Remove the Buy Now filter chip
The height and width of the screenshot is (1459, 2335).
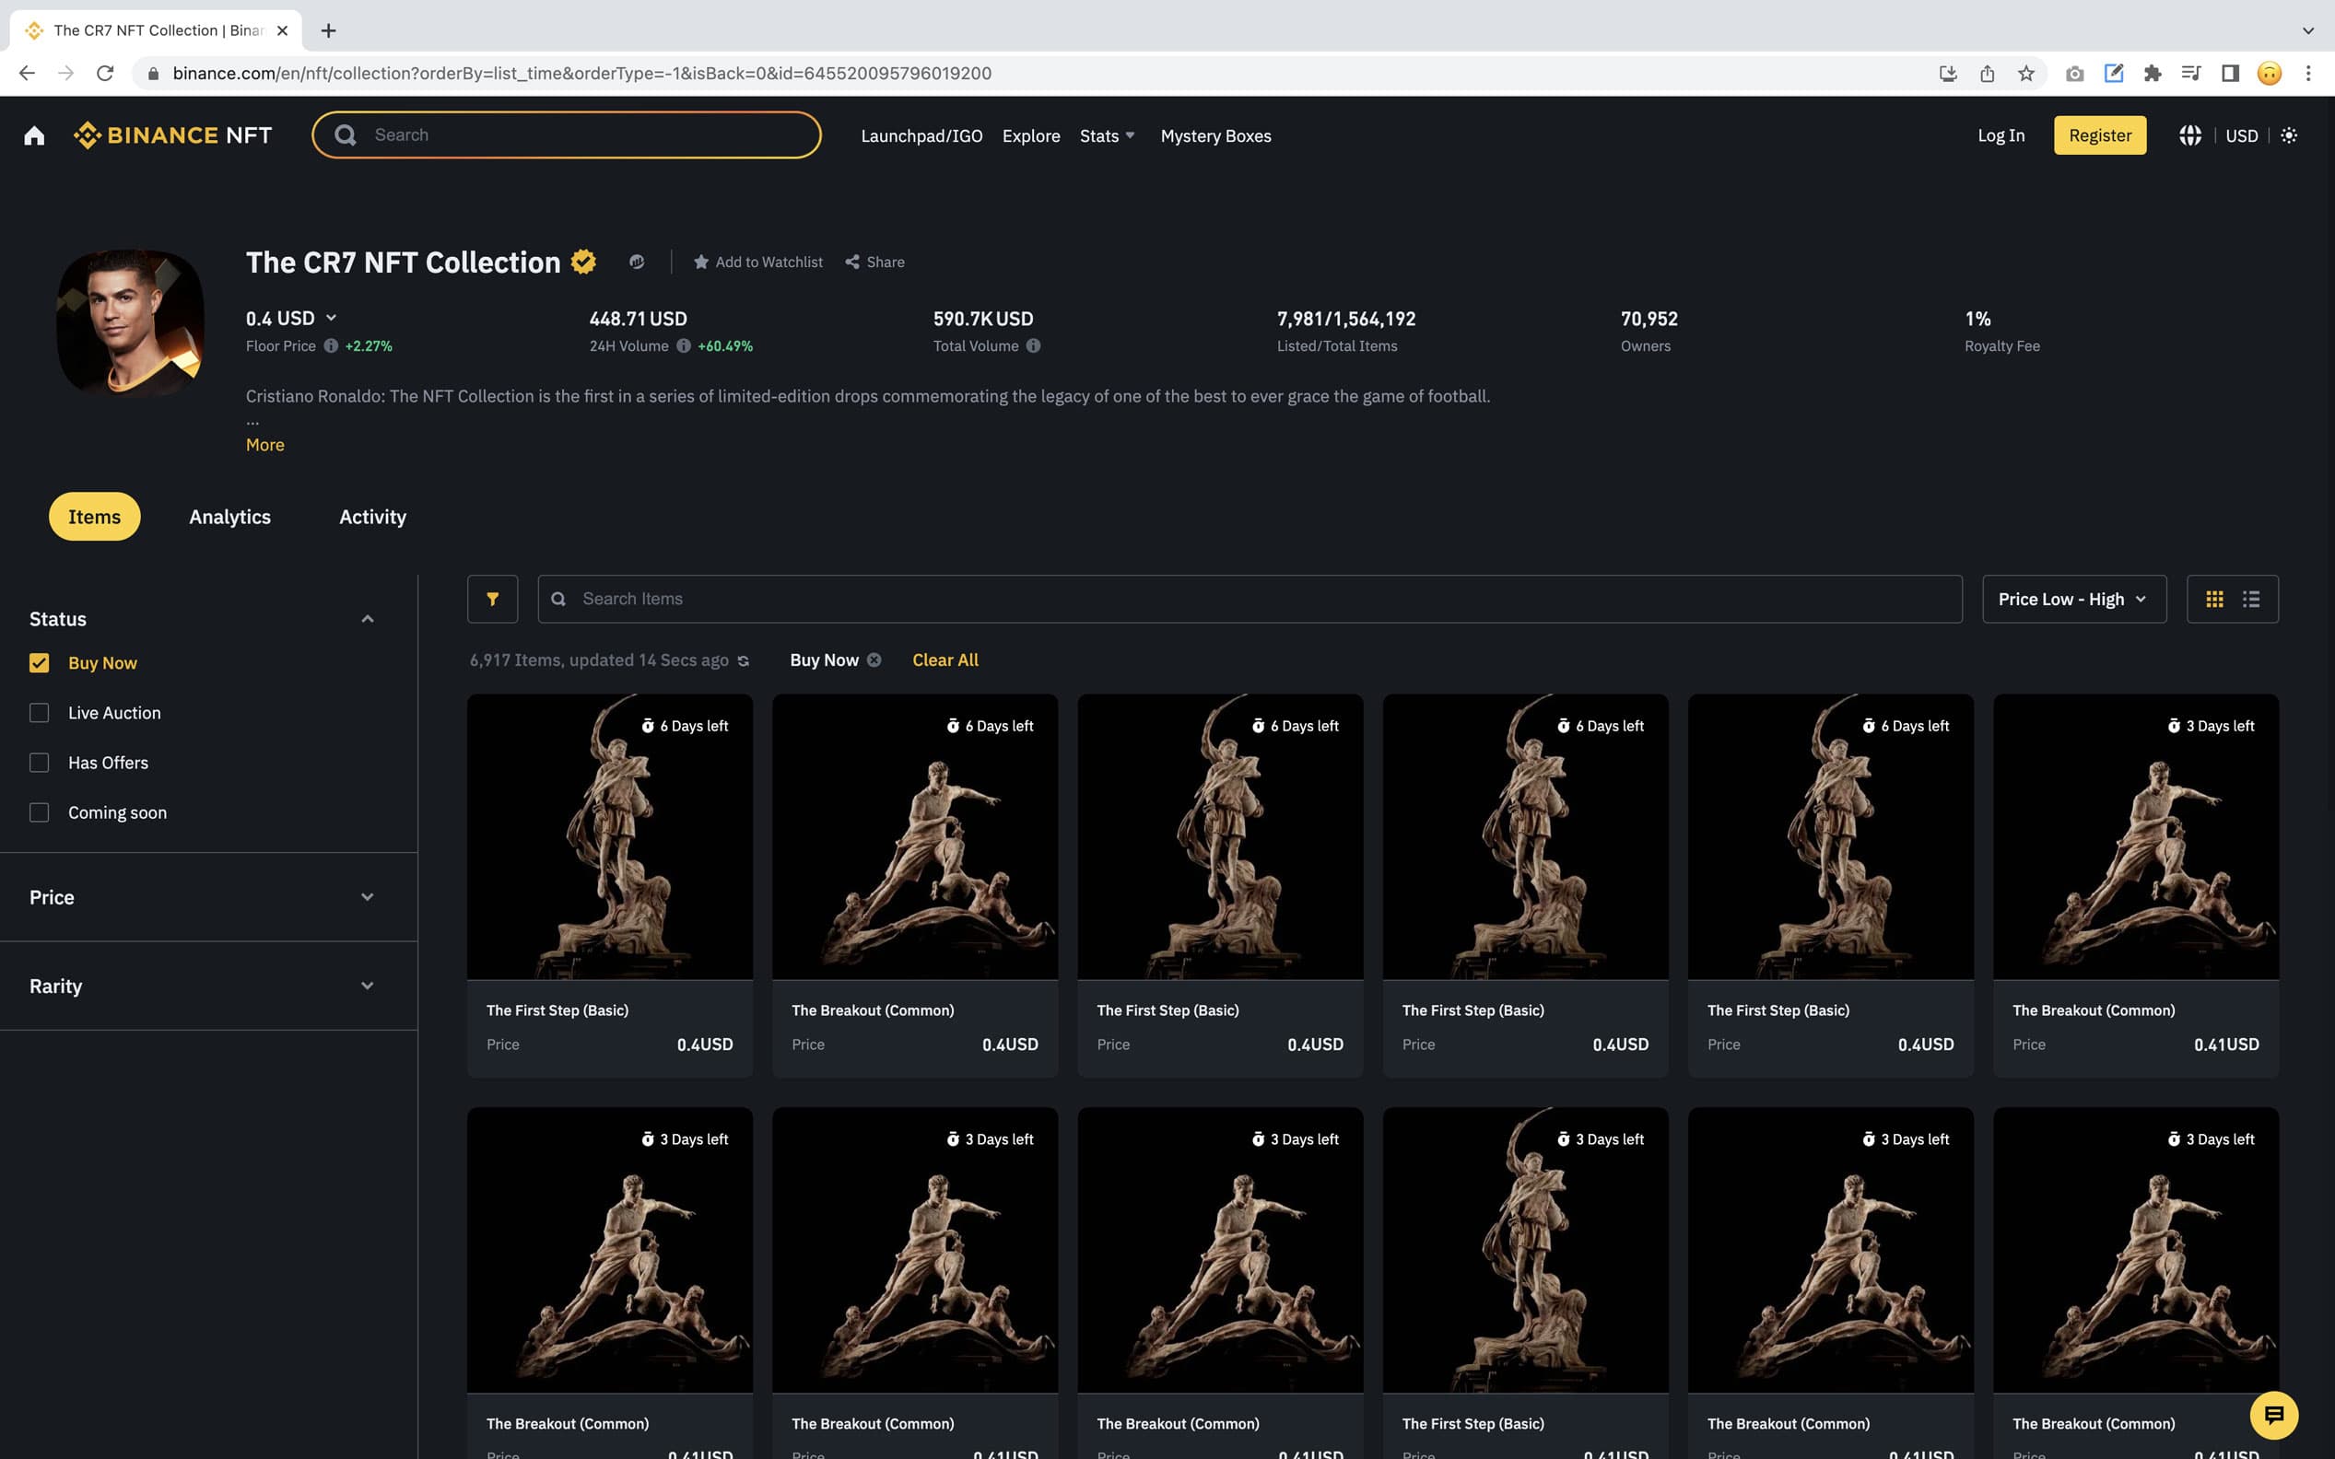coord(874,660)
